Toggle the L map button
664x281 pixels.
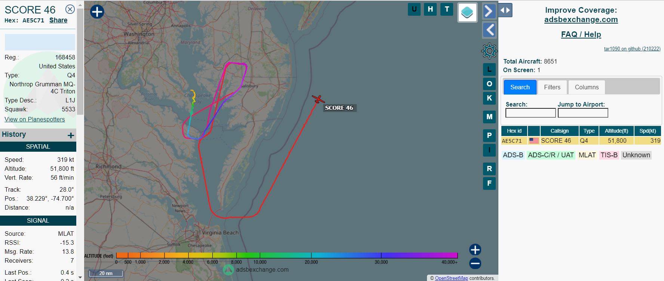489,70
